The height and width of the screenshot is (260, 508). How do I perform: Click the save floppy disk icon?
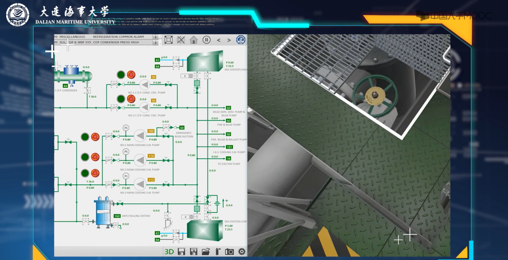click(x=182, y=252)
